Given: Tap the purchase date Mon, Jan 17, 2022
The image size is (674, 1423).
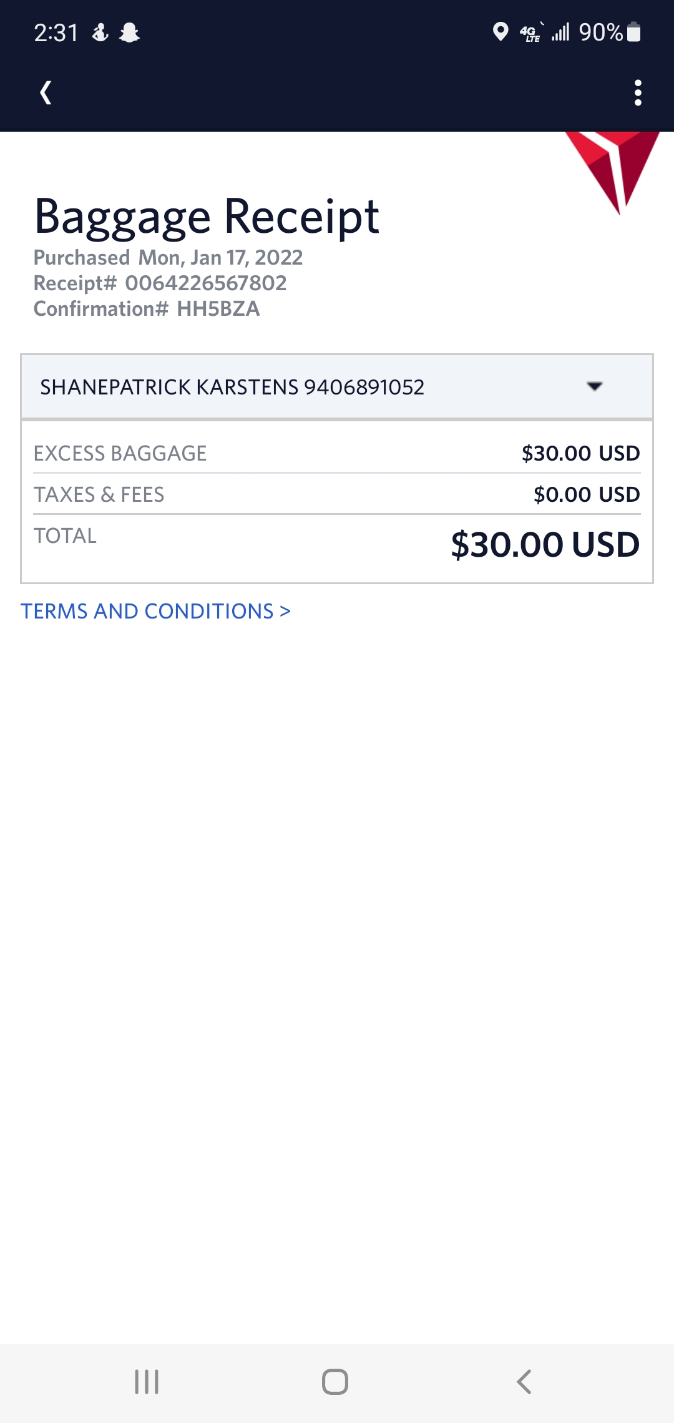Looking at the screenshot, I should [x=221, y=258].
